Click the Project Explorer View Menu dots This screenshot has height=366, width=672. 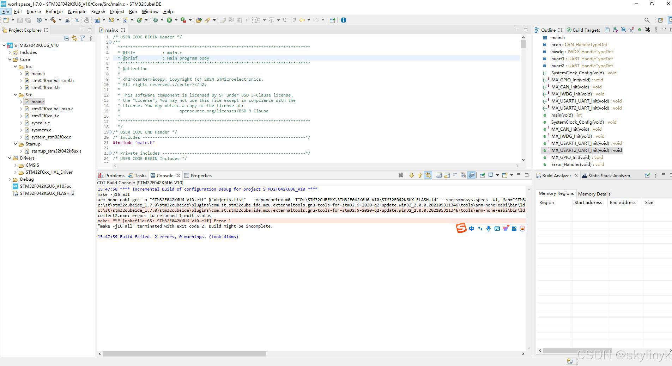coord(91,38)
